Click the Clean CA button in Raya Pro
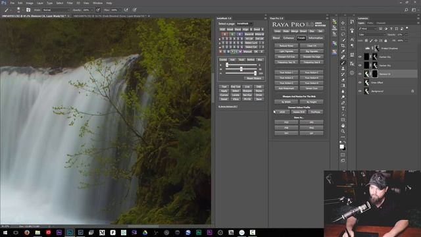Viewport: 421px width, 237px height. [x=311, y=45]
